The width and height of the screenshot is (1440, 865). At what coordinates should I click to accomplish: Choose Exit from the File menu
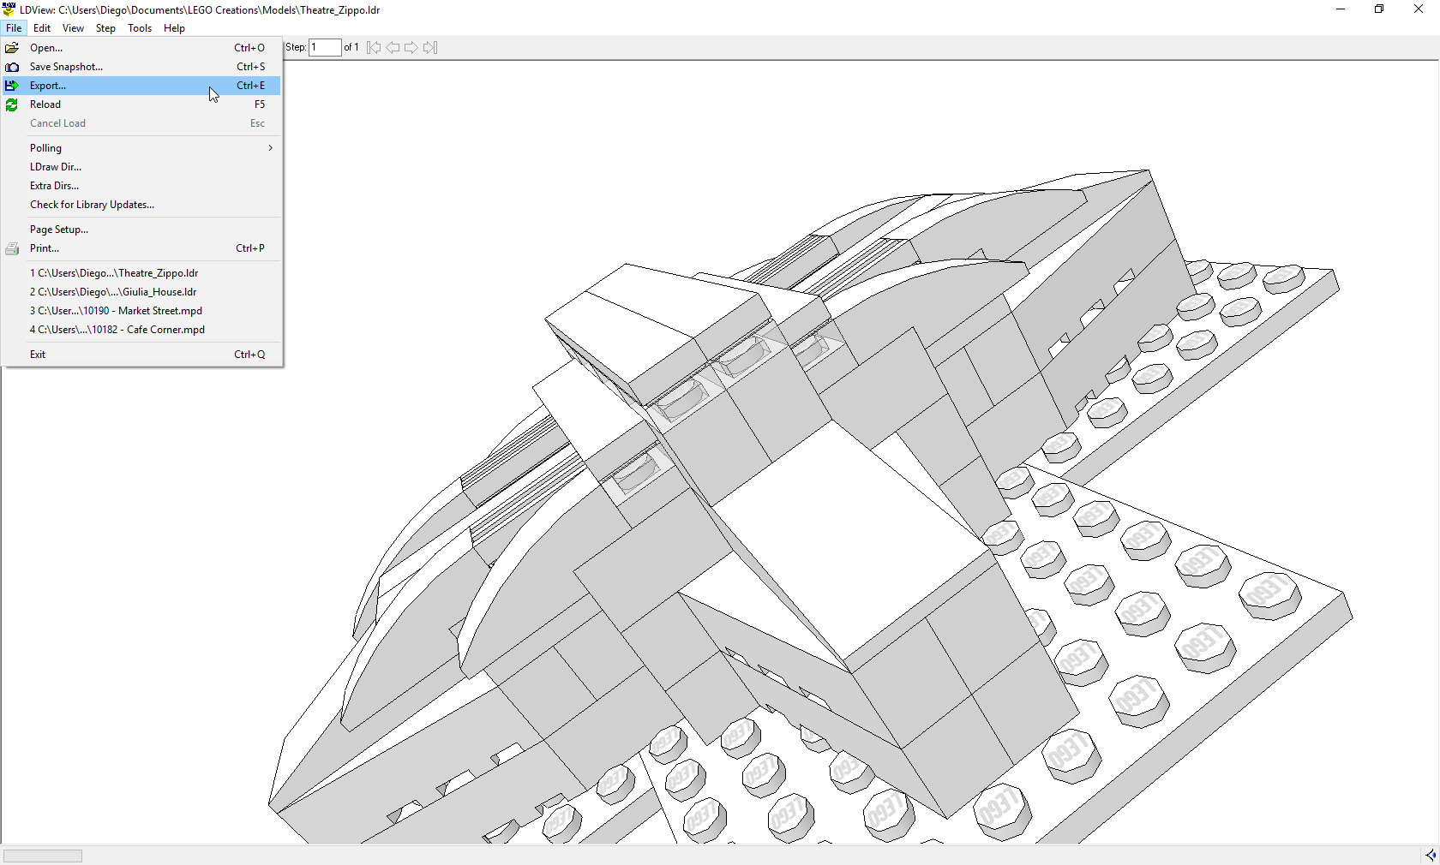point(142,355)
